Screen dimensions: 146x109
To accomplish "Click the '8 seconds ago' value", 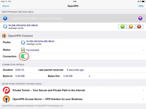I will pos(75,70).
